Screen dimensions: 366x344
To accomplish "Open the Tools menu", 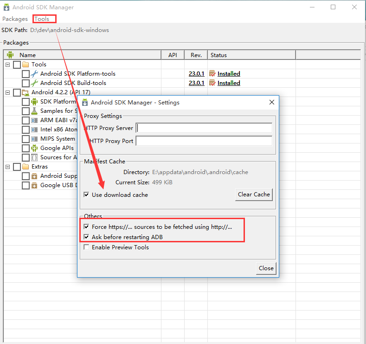I will tap(42, 19).
